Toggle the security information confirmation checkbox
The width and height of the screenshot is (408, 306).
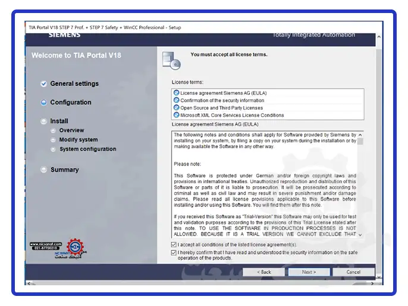[174, 253]
